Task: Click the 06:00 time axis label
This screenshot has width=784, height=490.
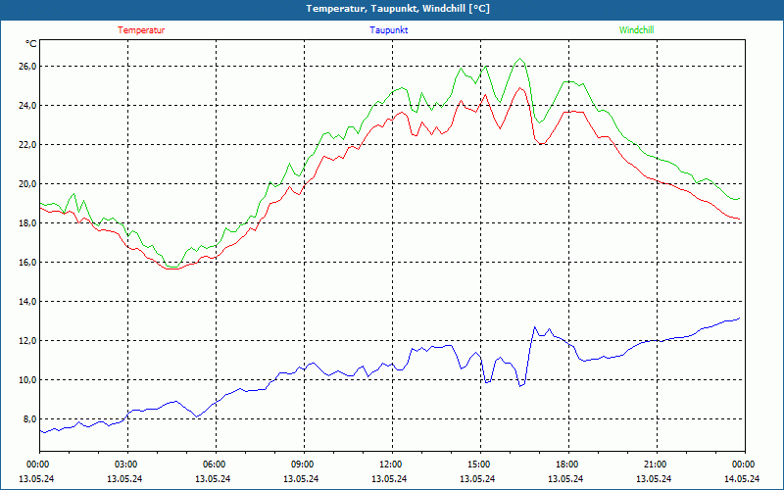Action: [x=216, y=465]
